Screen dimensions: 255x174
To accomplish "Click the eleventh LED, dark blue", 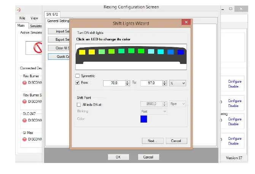I will pos(180,52).
